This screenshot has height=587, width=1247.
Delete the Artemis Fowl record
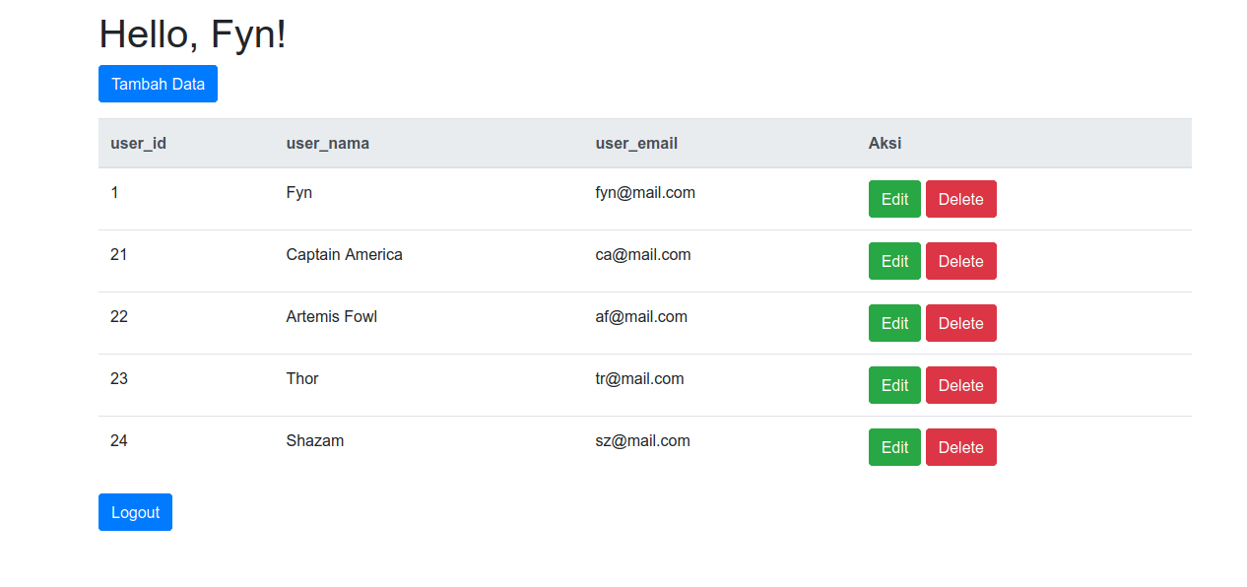pyautogui.click(x=960, y=323)
